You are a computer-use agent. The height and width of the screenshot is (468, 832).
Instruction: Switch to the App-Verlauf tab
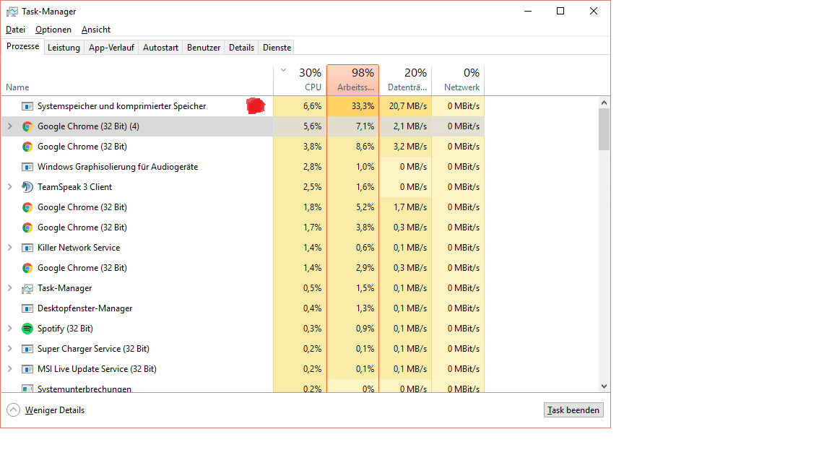coord(111,48)
